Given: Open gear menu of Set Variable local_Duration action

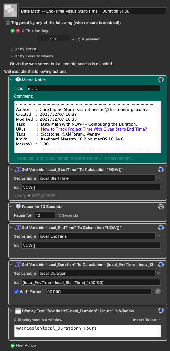Looking at the screenshot, I should coord(161,265).
